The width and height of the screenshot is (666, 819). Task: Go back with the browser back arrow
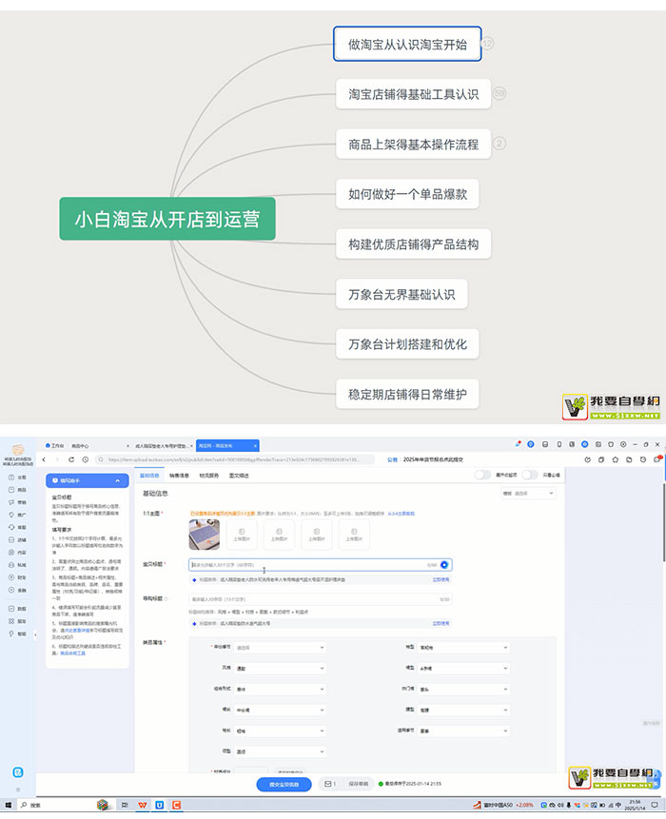pyautogui.click(x=44, y=459)
